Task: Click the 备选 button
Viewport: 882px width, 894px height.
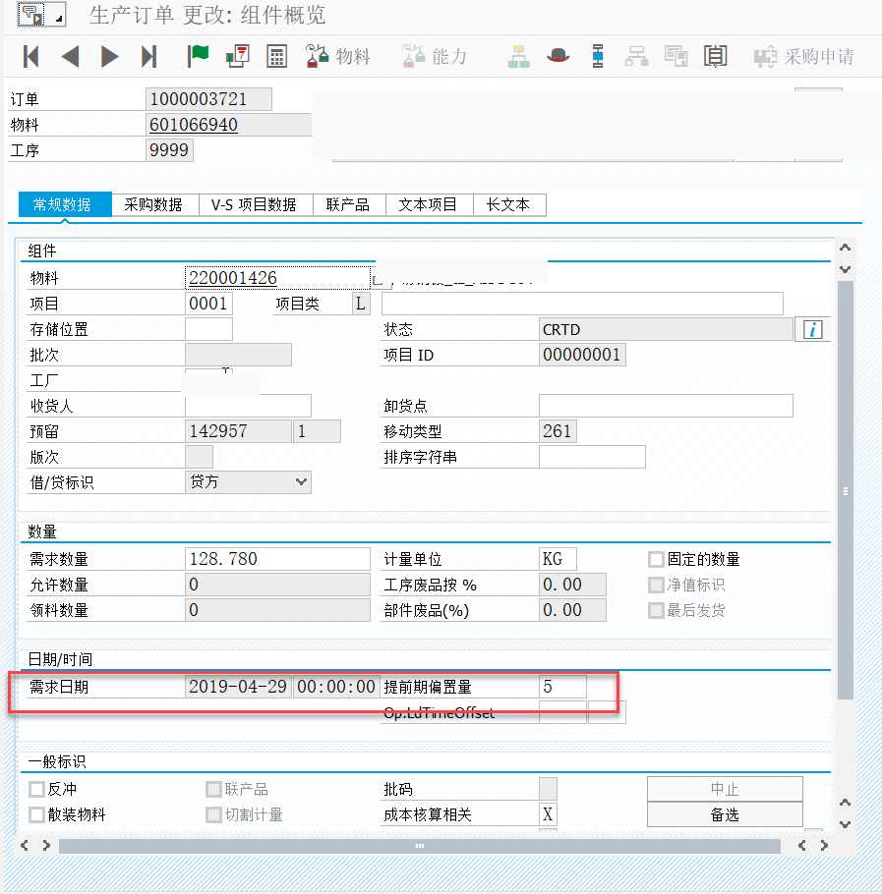Action: (x=725, y=813)
